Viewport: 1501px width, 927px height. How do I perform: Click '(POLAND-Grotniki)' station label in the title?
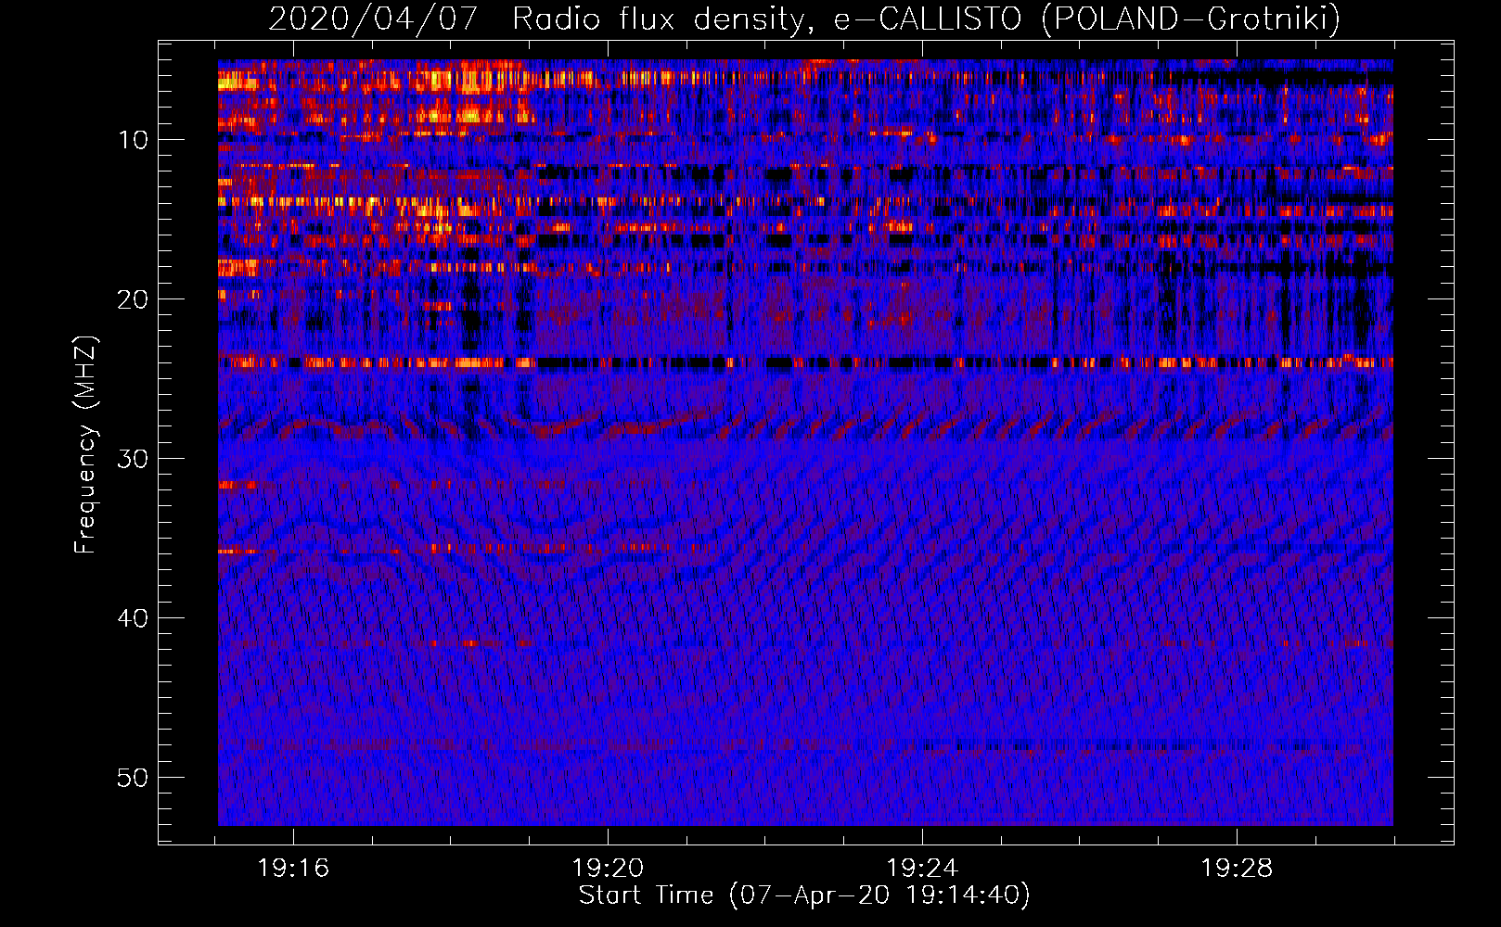pos(1191,19)
